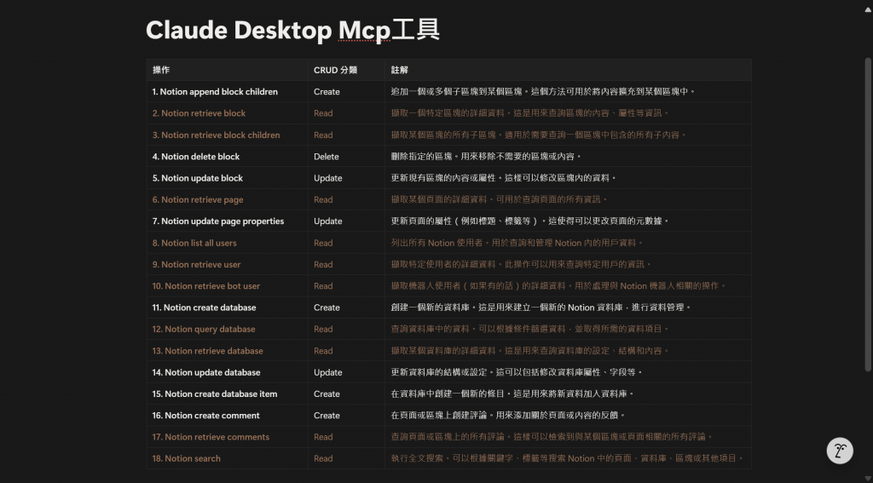This screenshot has width=873, height=483.
Task: Click cell "14. Notion update database"
Action: click(227, 372)
